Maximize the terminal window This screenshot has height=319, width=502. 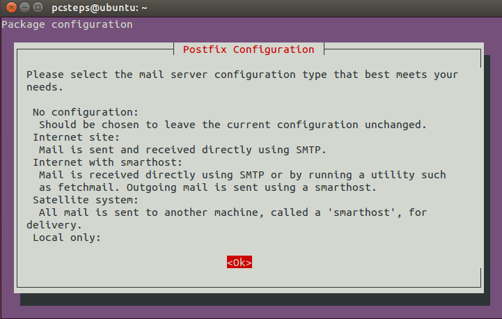[38, 7]
